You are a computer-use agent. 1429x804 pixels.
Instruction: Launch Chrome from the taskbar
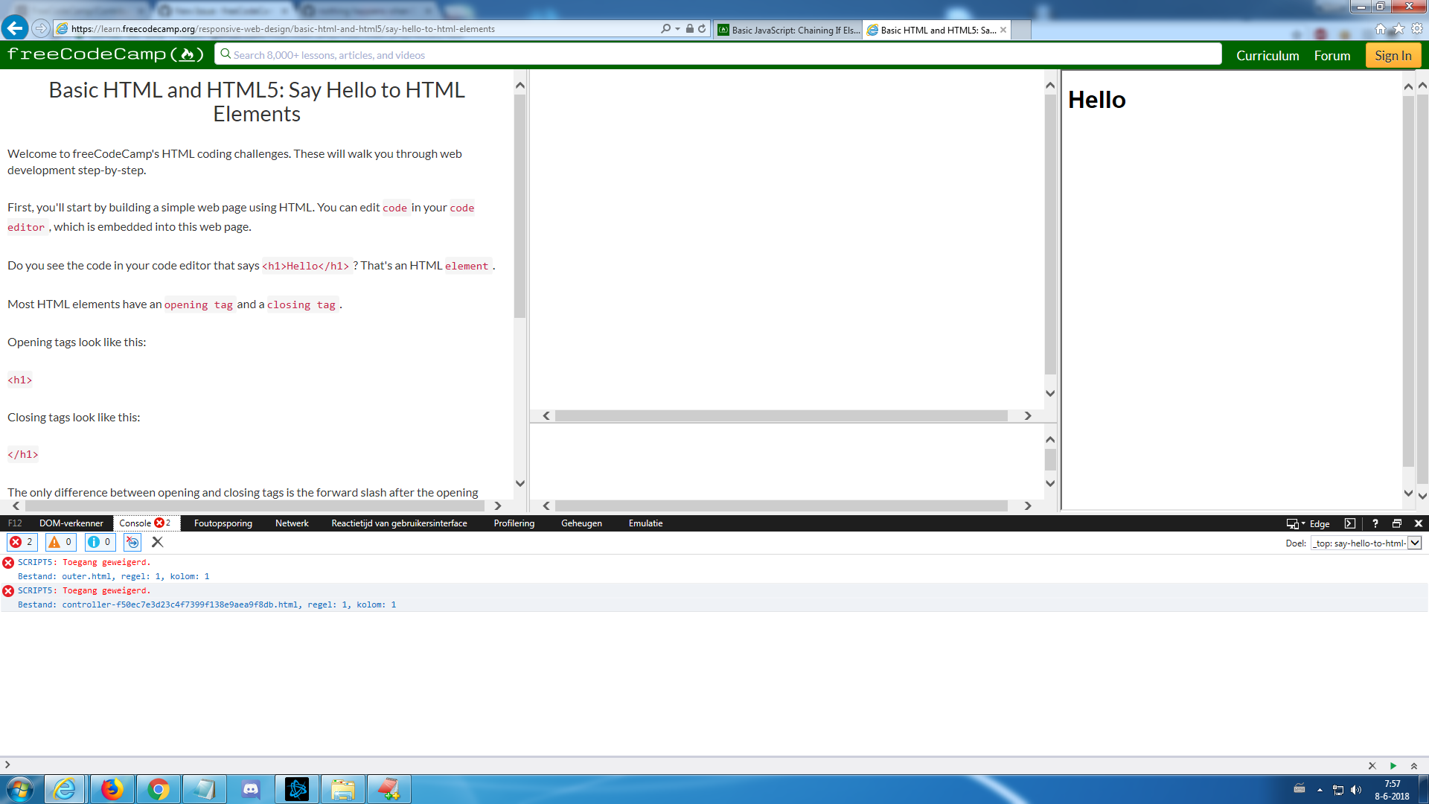click(158, 788)
